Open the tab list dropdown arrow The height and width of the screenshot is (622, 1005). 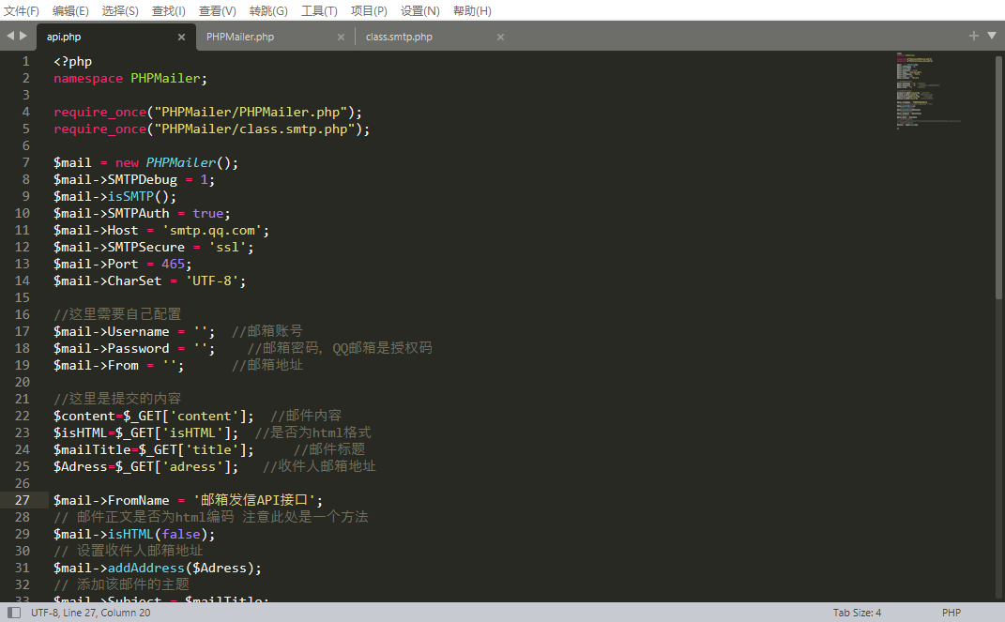pyautogui.click(x=992, y=36)
